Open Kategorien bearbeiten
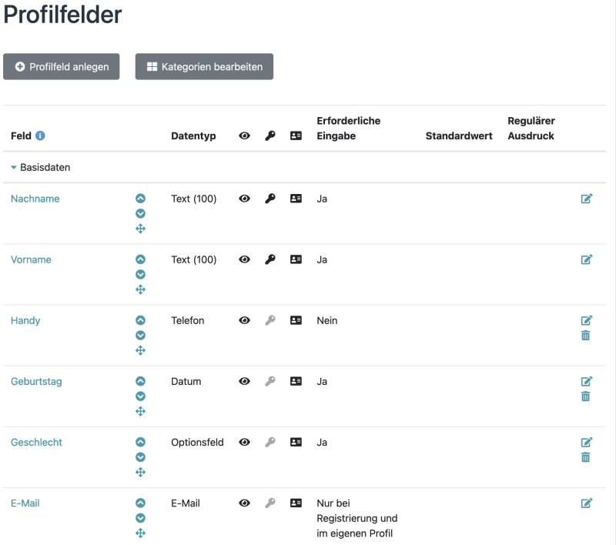The height and width of the screenshot is (545, 616). click(x=204, y=66)
